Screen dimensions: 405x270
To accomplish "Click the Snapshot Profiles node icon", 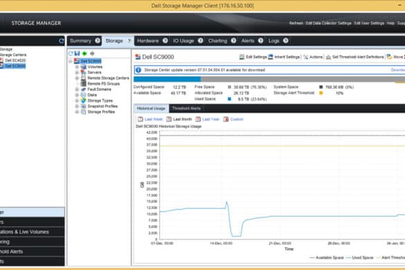I will [x=84, y=106].
